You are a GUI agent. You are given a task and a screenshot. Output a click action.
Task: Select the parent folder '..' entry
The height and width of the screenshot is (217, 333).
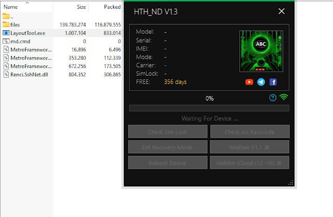[x=8, y=17]
